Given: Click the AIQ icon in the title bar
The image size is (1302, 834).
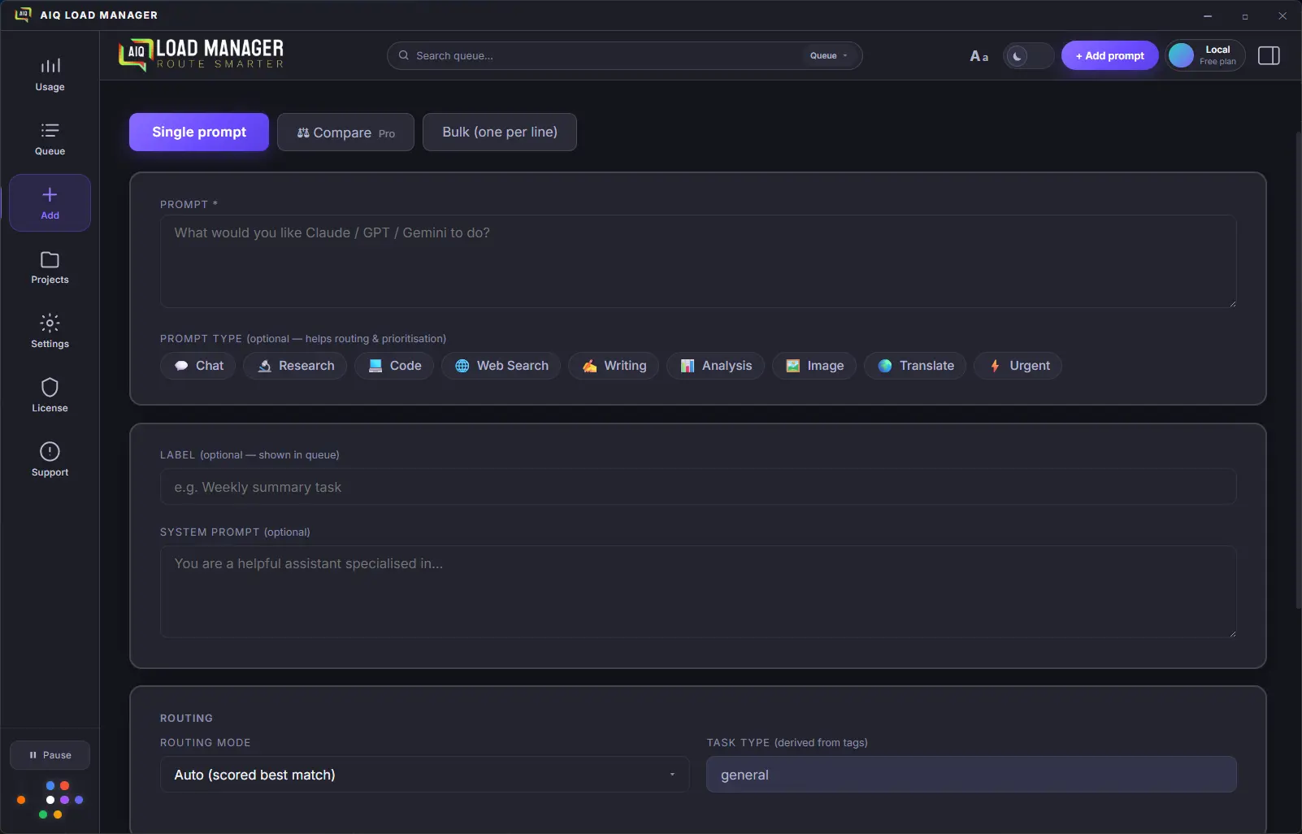Looking at the screenshot, I should click(x=23, y=15).
